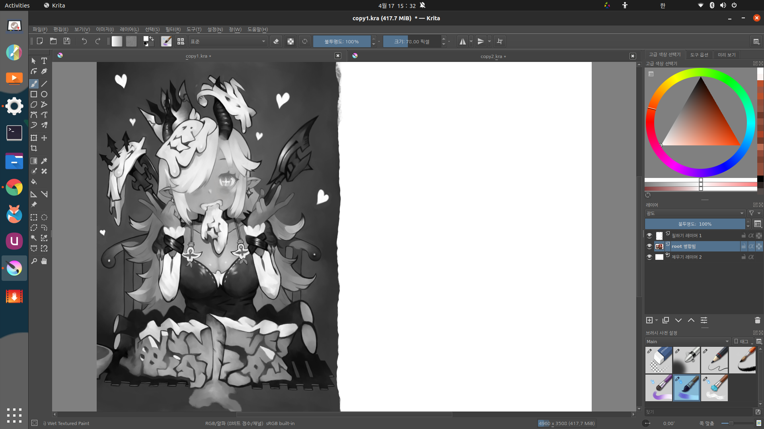Toggle eraser mode in toolbar
This screenshot has width=764, height=429.
coord(276,41)
